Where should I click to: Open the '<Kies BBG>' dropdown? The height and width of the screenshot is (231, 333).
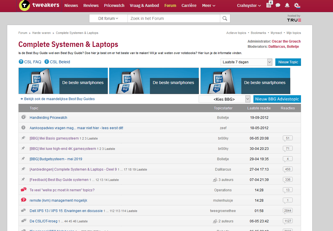224,99
